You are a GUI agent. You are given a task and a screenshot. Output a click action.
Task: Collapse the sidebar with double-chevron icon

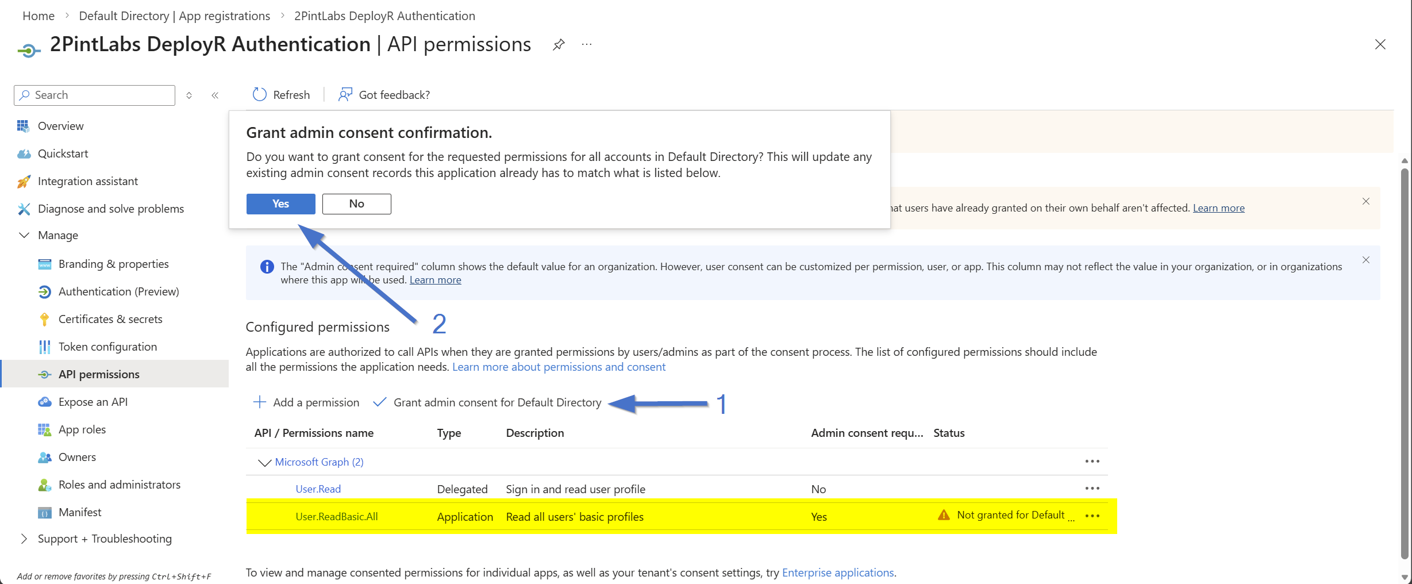[215, 95]
